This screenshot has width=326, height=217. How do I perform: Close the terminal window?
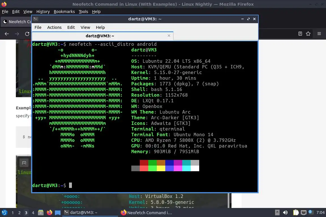click(x=254, y=19)
